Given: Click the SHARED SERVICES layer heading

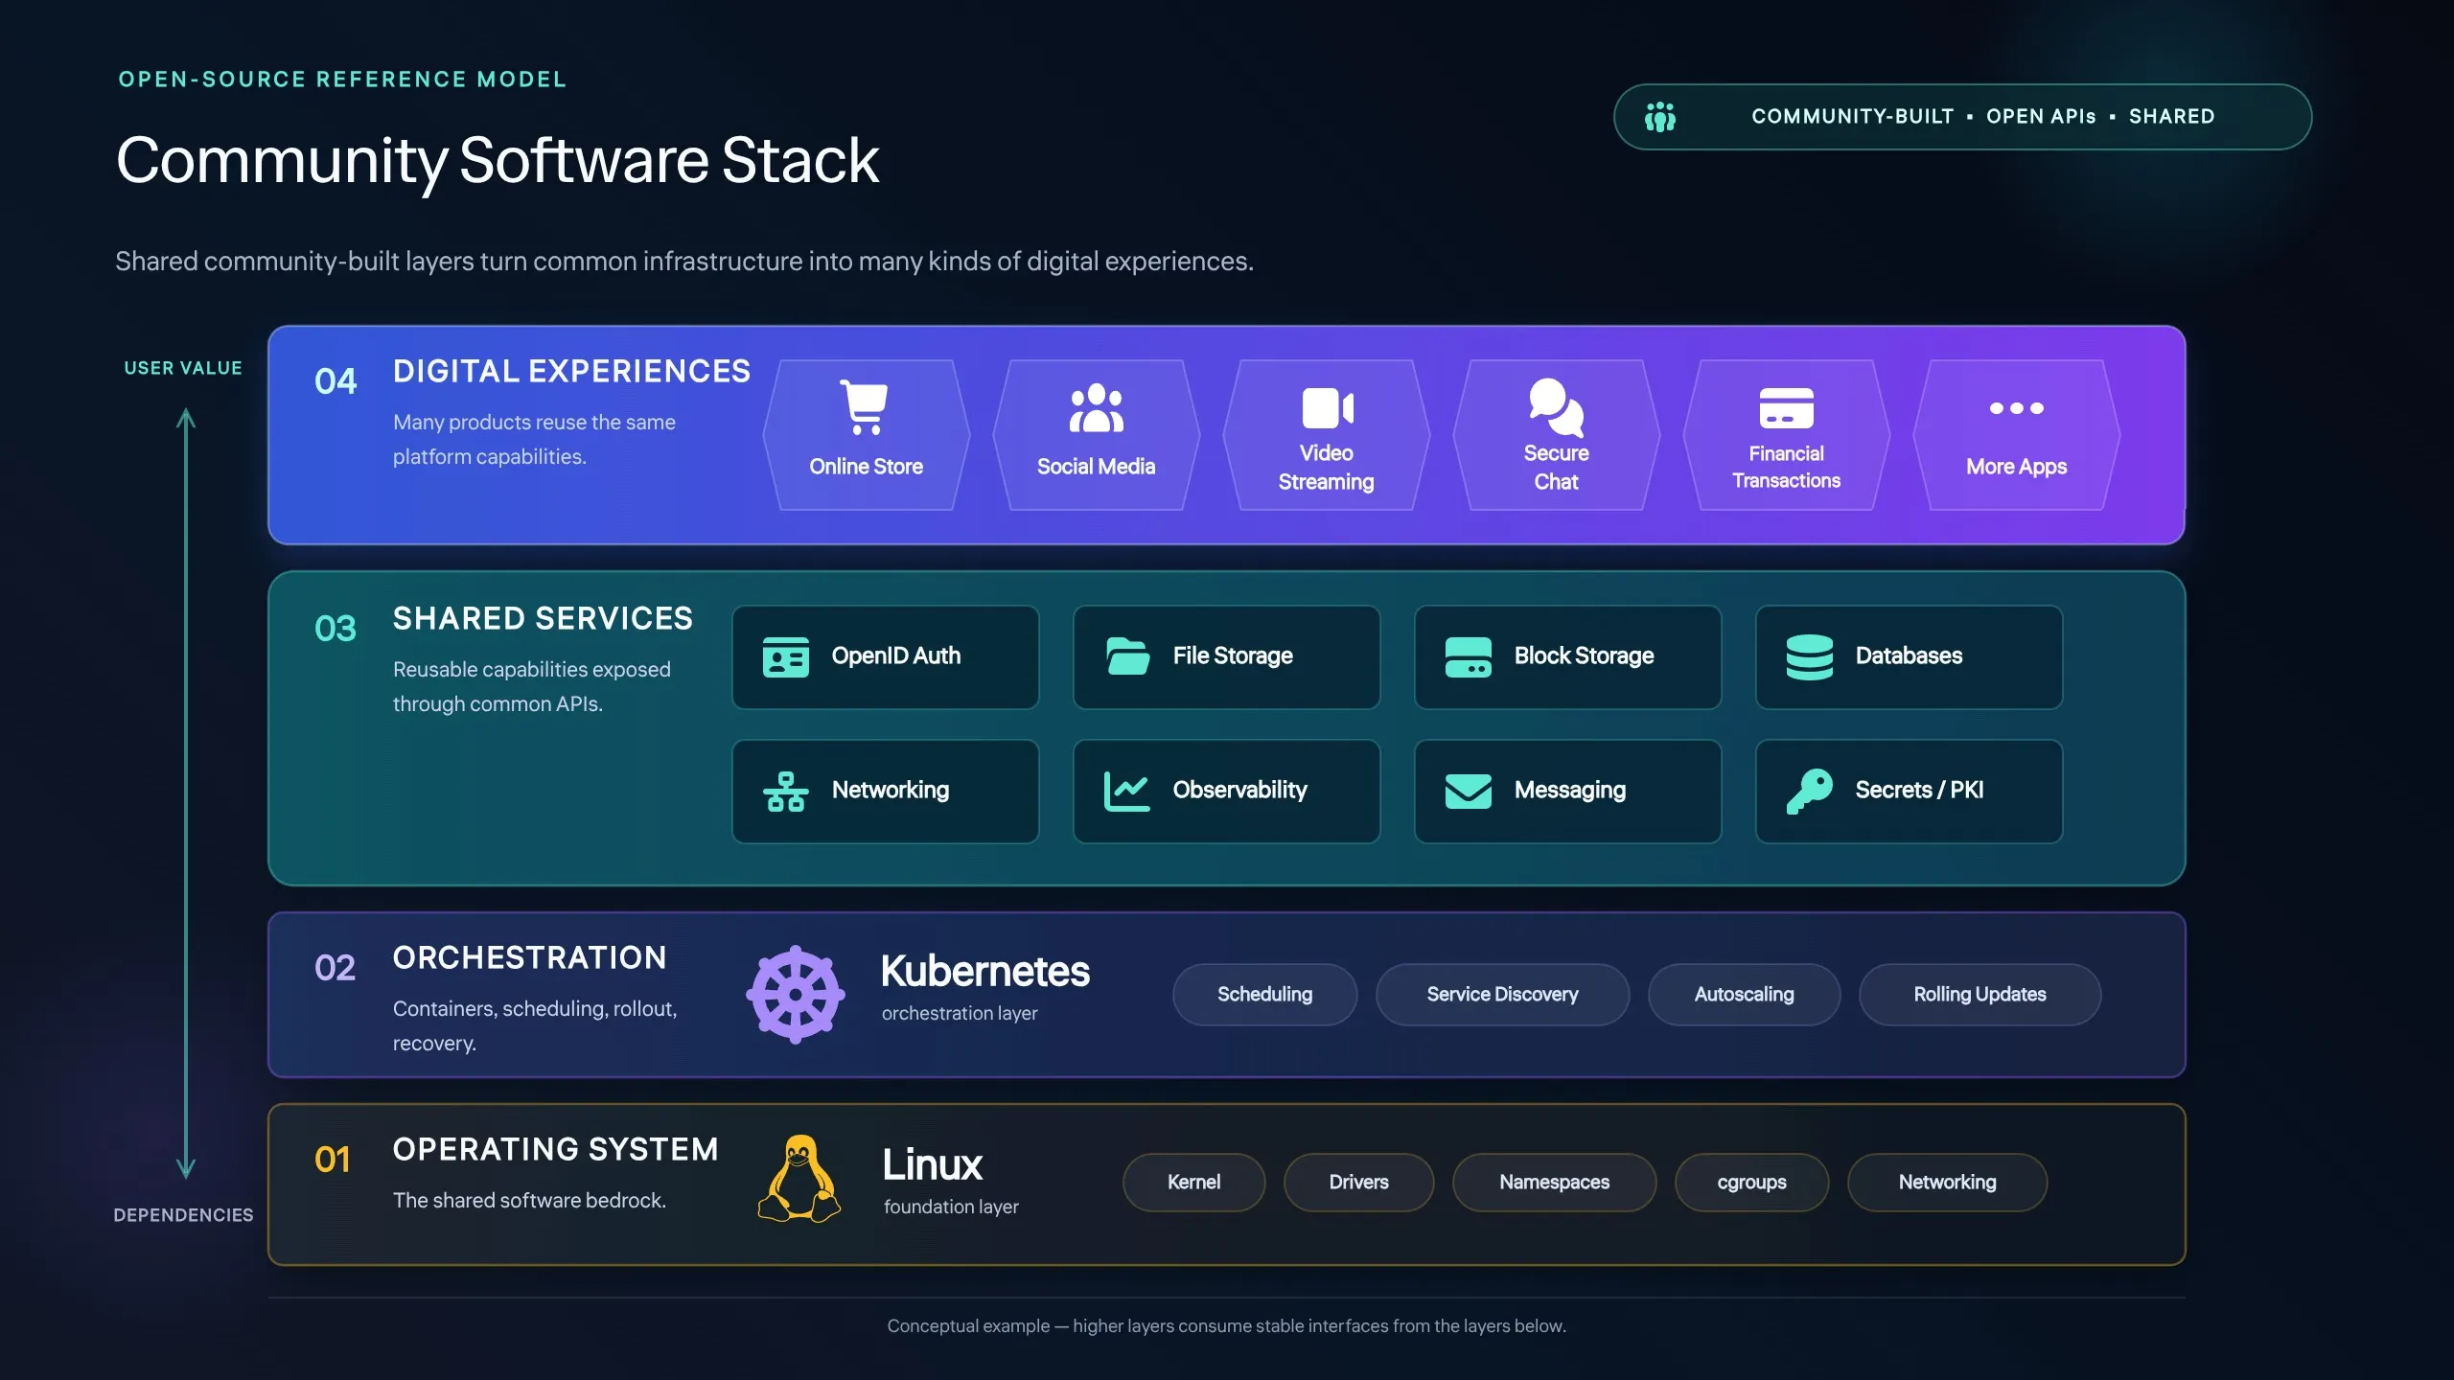Looking at the screenshot, I should coord(543,619).
